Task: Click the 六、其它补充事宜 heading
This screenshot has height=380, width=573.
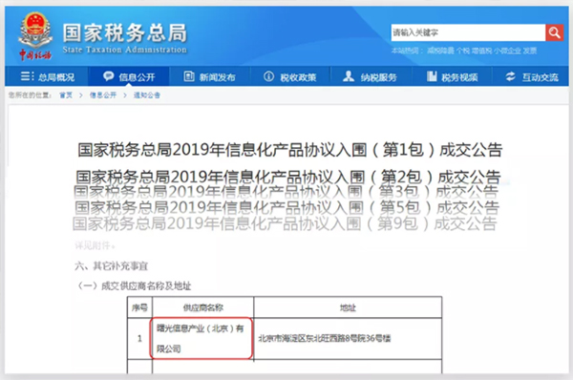Action: tap(111, 266)
